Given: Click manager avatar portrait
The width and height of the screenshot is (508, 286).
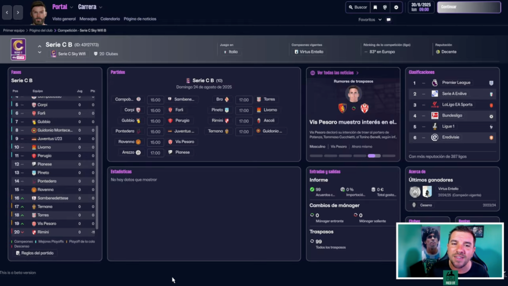Looking at the screenshot, I should tap(38, 13).
